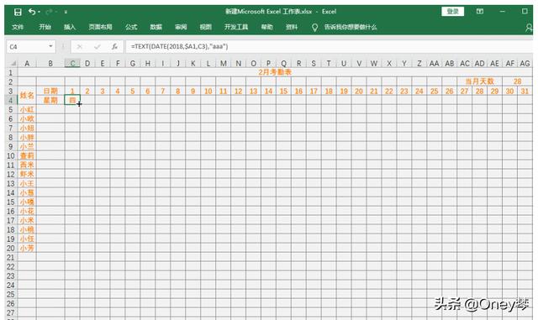
Task: Click the Select All corner triangle
Action: point(13,64)
